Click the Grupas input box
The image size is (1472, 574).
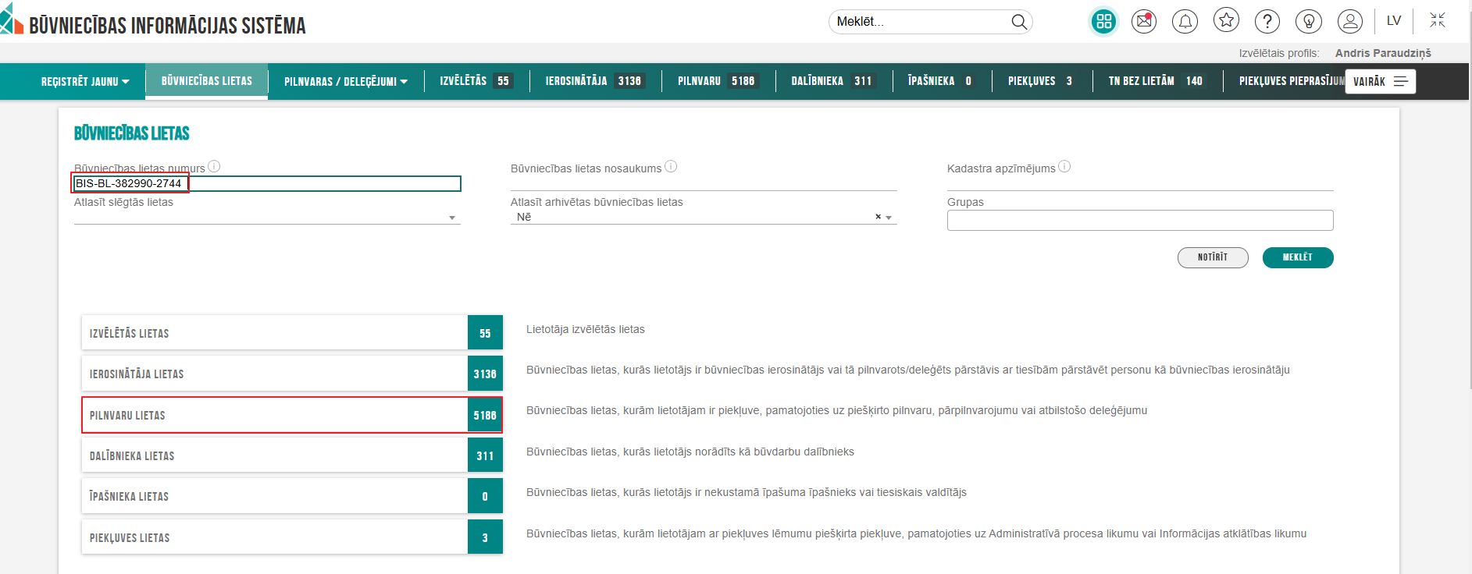pos(1140,220)
